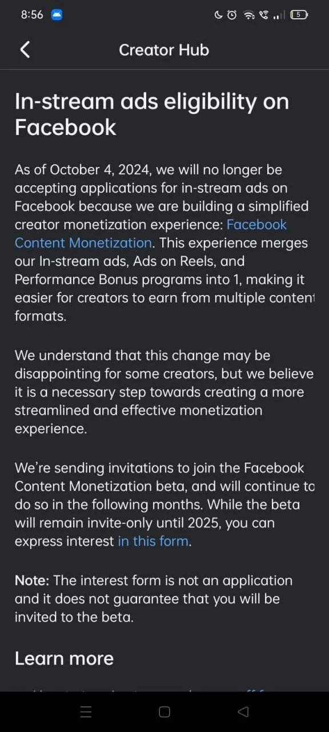Tap the cellular signal bars icon

pos(279,15)
